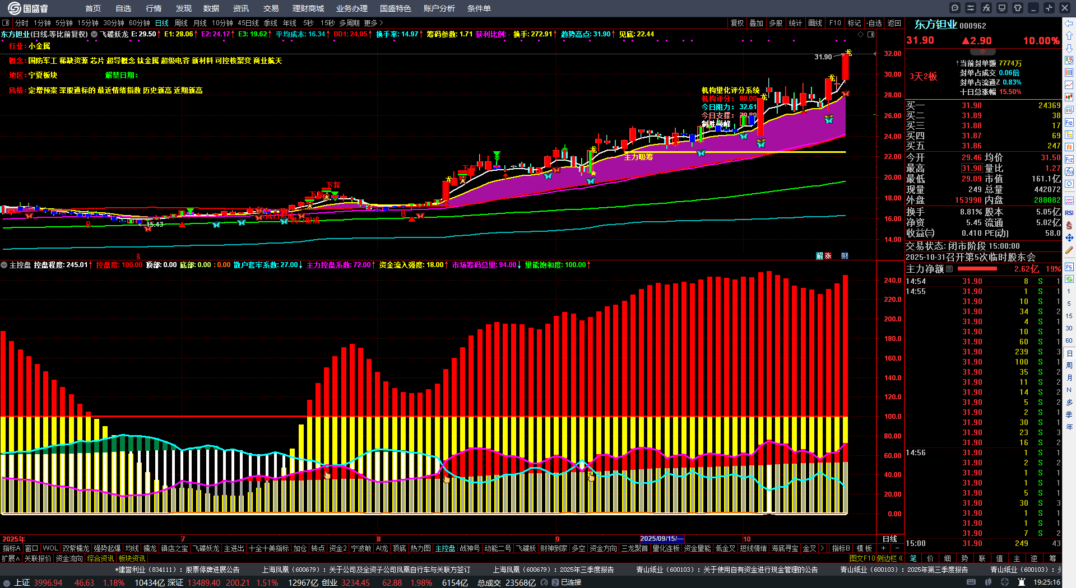Collapse the 侧边栏 sidebar toggle
Screen dimensions: 1076x588
(x=890, y=558)
